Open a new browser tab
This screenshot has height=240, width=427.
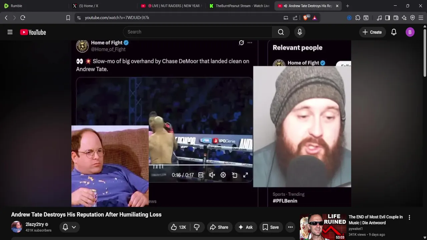pyautogui.click(x=348, y=6)
